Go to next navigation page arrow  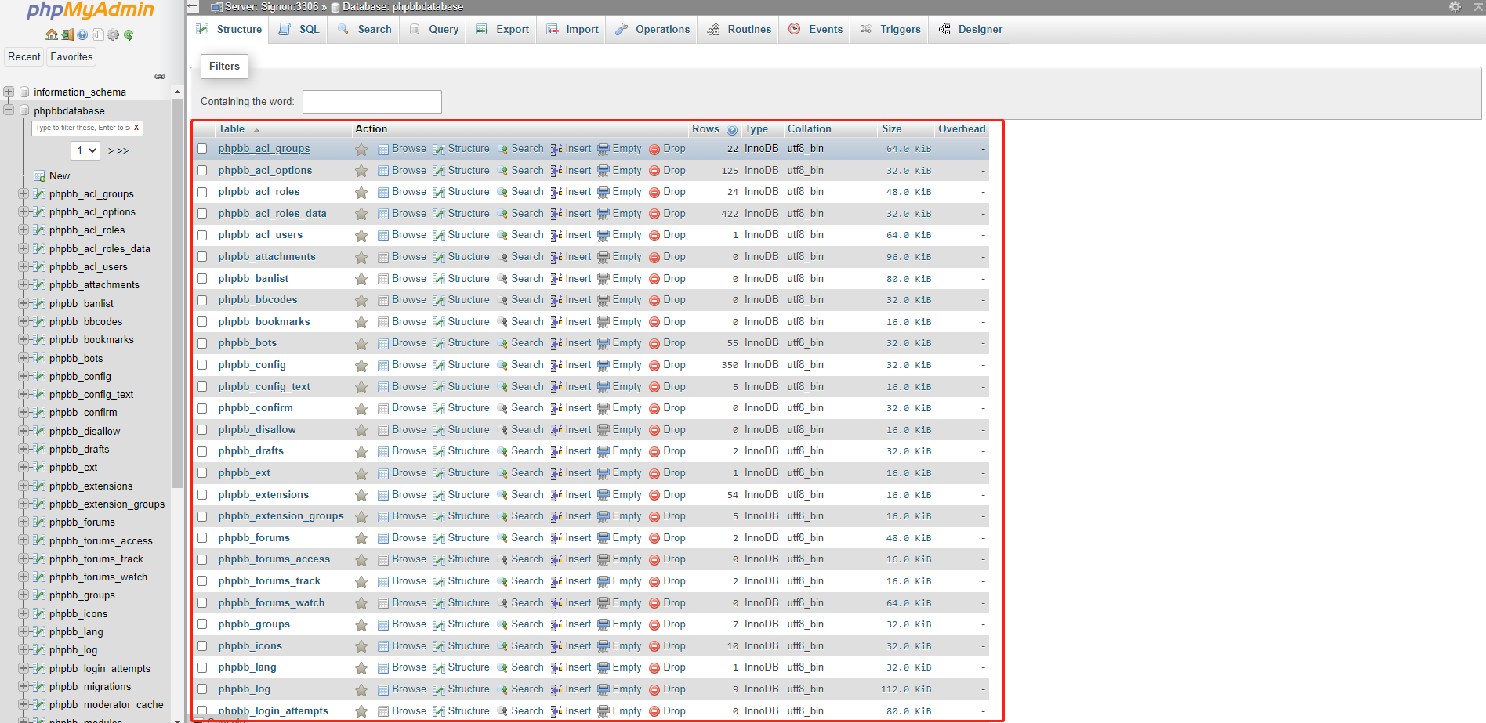(x=111, y=150)
